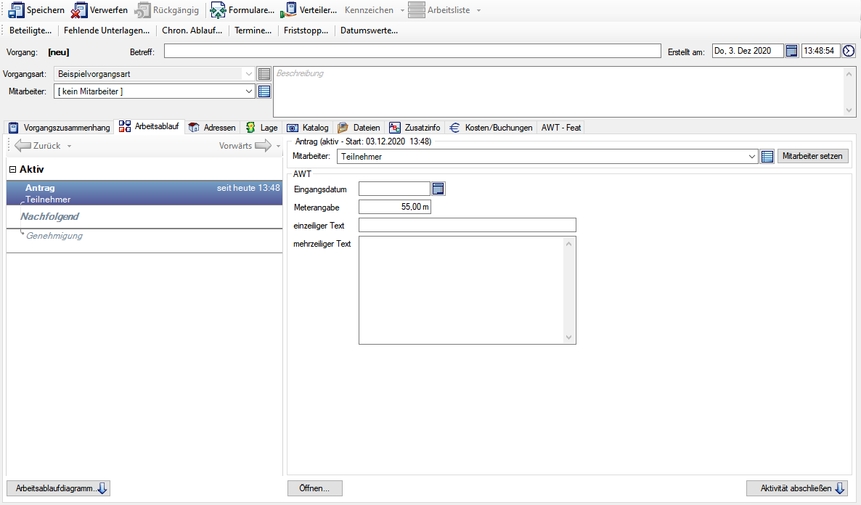Viewport: 861px width, 505px height.
Task: Open the Teilnehmer Mitarbeiter dropdown
Action: tap(751, 156)
